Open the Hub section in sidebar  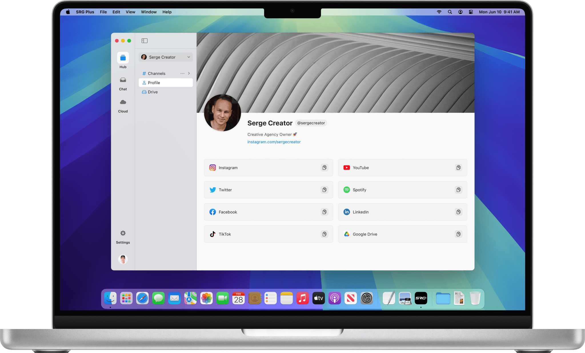pyautogui.click(x=123, y=58)
